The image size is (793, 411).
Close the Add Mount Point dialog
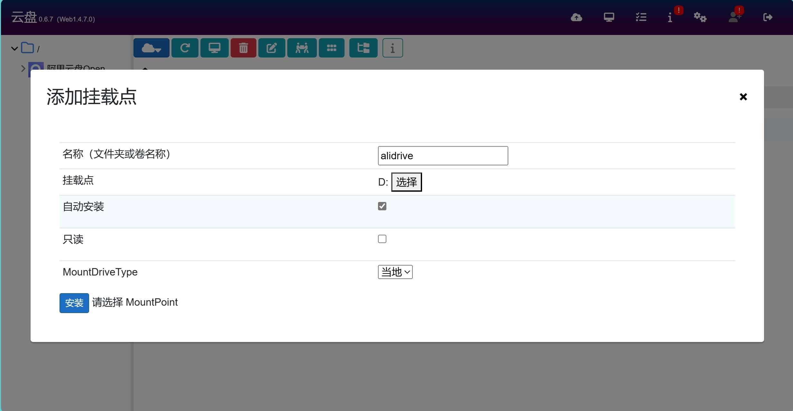(743, 97)
